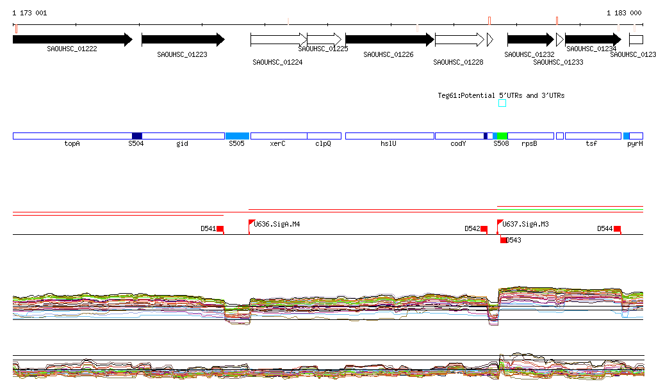Click the red D542 terminator square
Viewport: 656px width, 391px height.
tap(484, 228)
